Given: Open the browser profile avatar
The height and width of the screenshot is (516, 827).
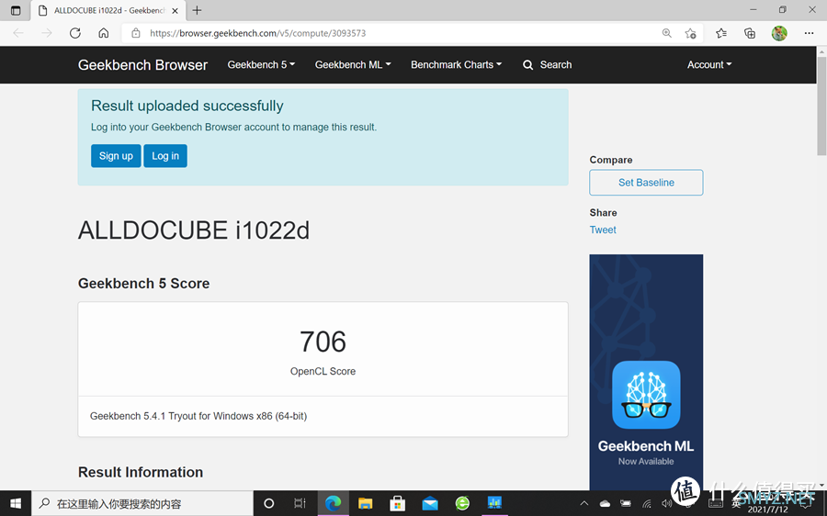Looking at the screenshot, I should pyautogui.click(x=779, y=33).
